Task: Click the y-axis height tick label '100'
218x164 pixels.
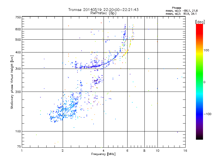Action: tap(18, 131)
